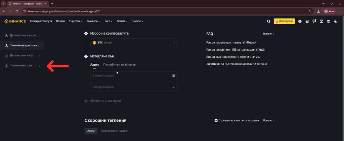Expand the BTC Bitcoin currency dropdown
The image size is (344, 141).
(134, 43)
